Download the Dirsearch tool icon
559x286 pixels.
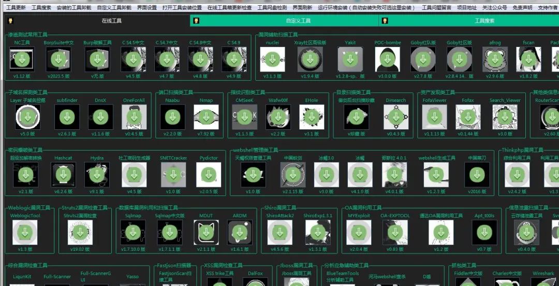pos(396,117)
